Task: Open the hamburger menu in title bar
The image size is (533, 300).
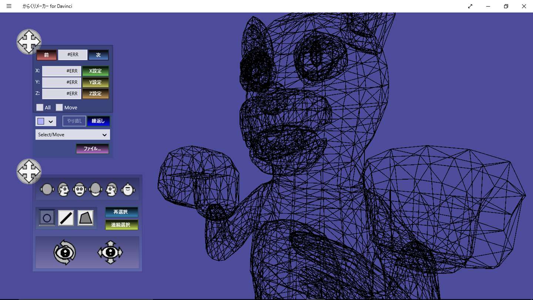Action: [x=9, y=6]
